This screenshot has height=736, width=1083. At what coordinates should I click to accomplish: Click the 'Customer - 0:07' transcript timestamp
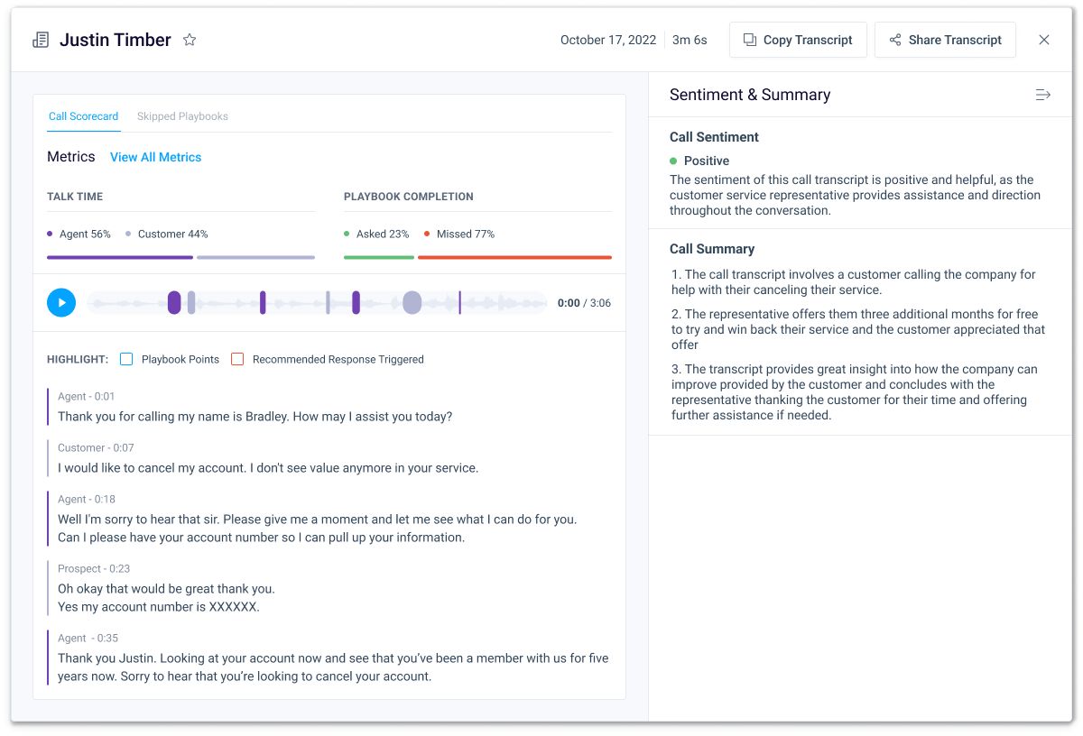click(x=95, y=448)
